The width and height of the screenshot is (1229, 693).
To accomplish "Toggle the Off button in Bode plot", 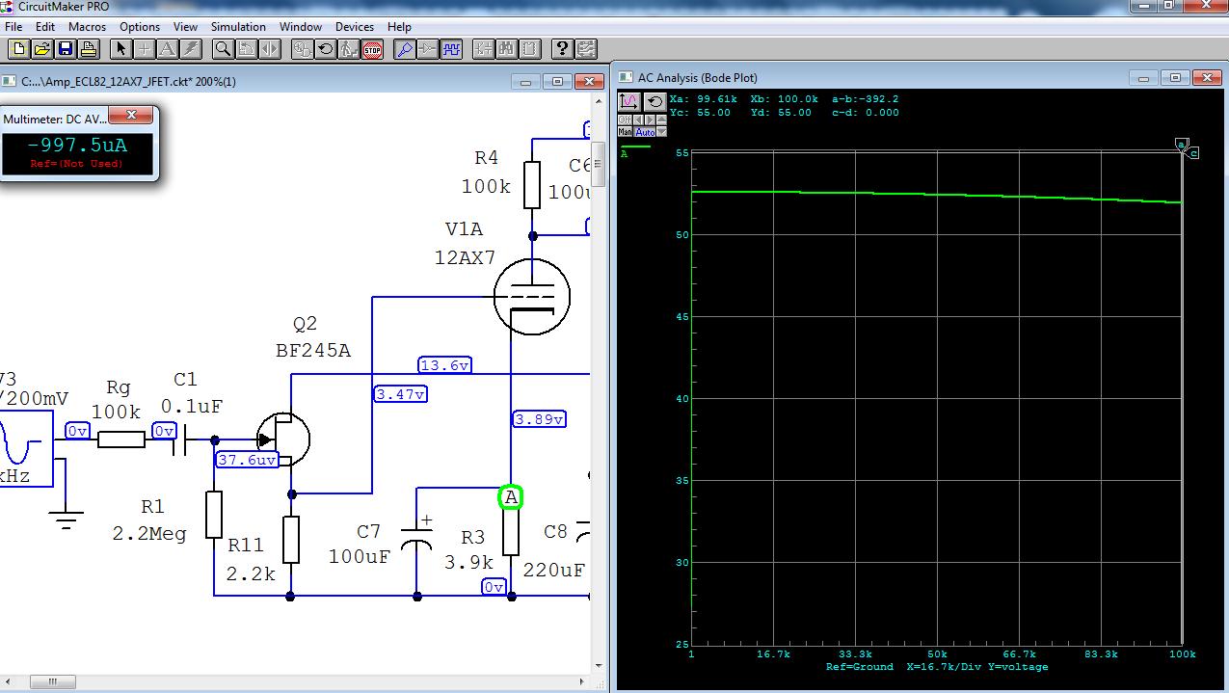I will pos(625,120).
